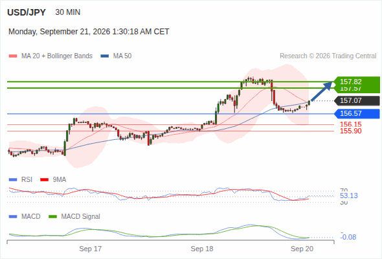Click the MACD blue legend swatch
This screenshot has width=382, height=259.
coord(13,217)
